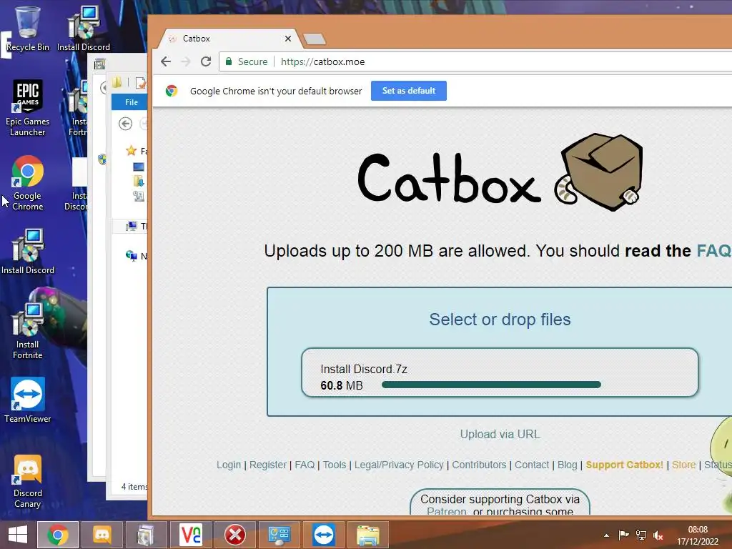Click the muted volume tray icon
The width and height of the screenshot is (732, 549).
tap(658, 535)
